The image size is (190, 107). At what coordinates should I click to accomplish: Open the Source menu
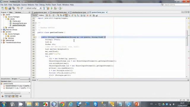click(24, 5)
